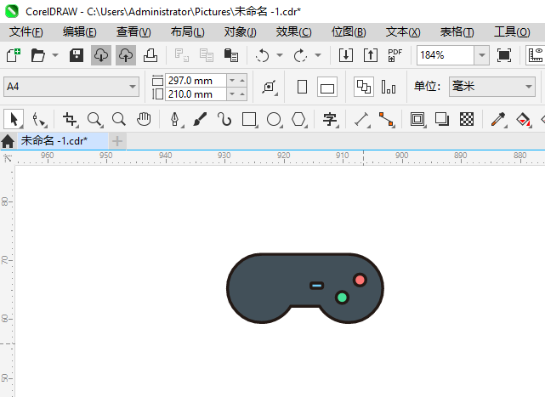Screen dimensions: 545x397
Task: Select the Transparency checkerboard tool
Action: 467,120
